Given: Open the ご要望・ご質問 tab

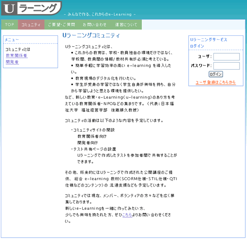Looking at the screenshot, I should pos(61,24).
